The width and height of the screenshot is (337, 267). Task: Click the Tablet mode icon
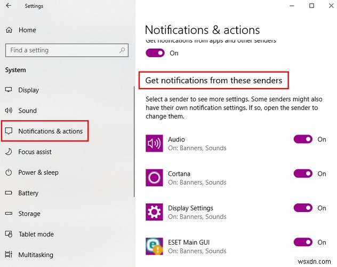tap(9, 234)
